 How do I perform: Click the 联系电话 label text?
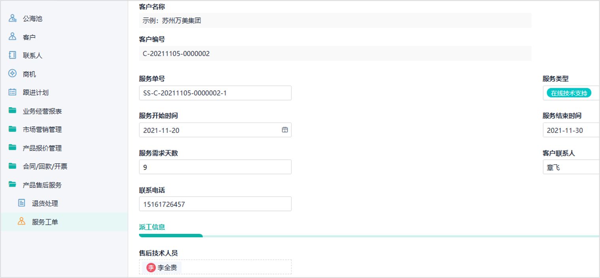click(152, 190)
